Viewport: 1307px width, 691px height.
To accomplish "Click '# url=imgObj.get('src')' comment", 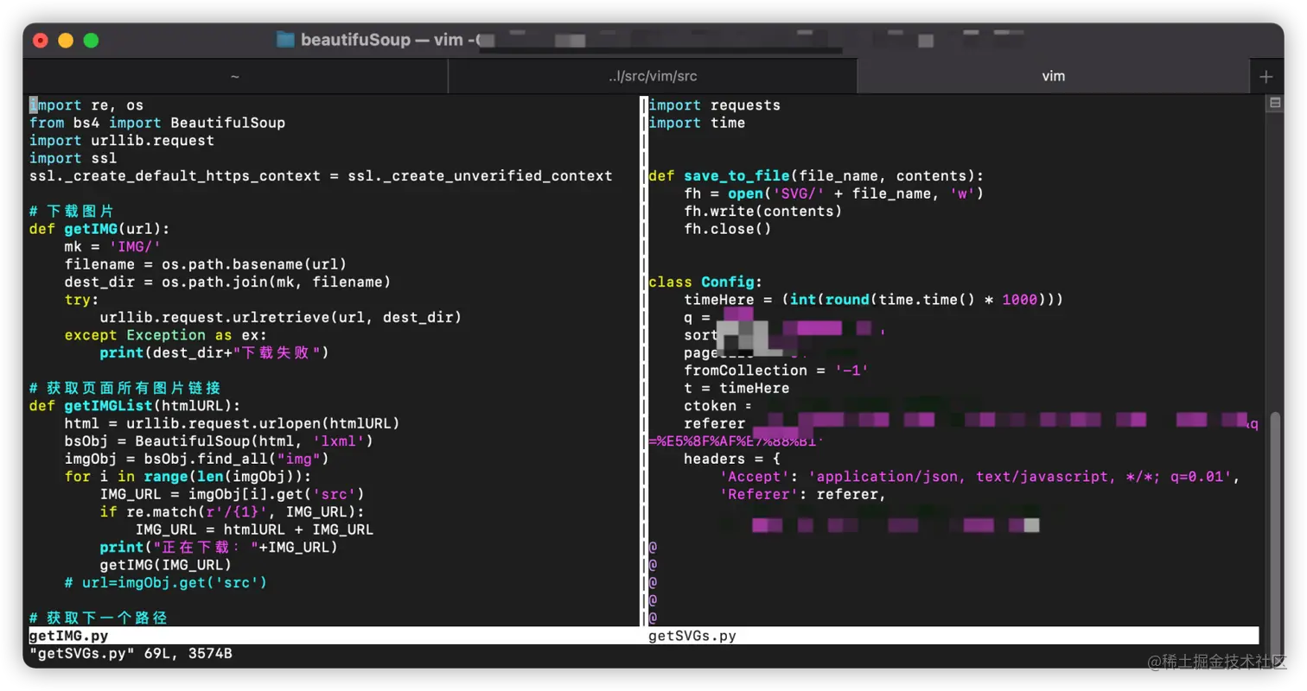I will pyautogui.click(x=166, y=582).
